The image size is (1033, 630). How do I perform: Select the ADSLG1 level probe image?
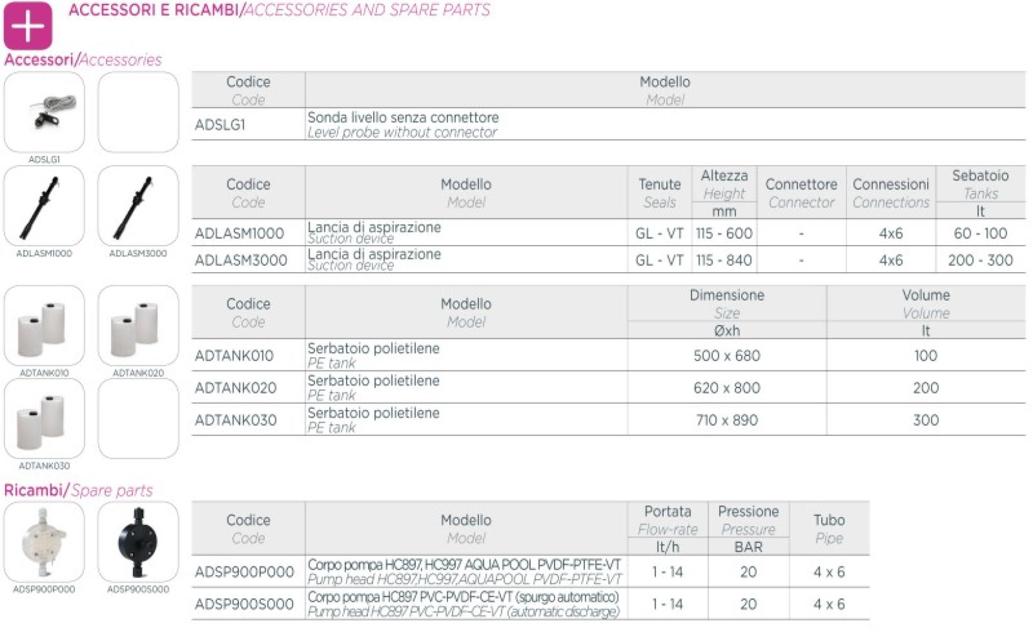pos(44,112)
